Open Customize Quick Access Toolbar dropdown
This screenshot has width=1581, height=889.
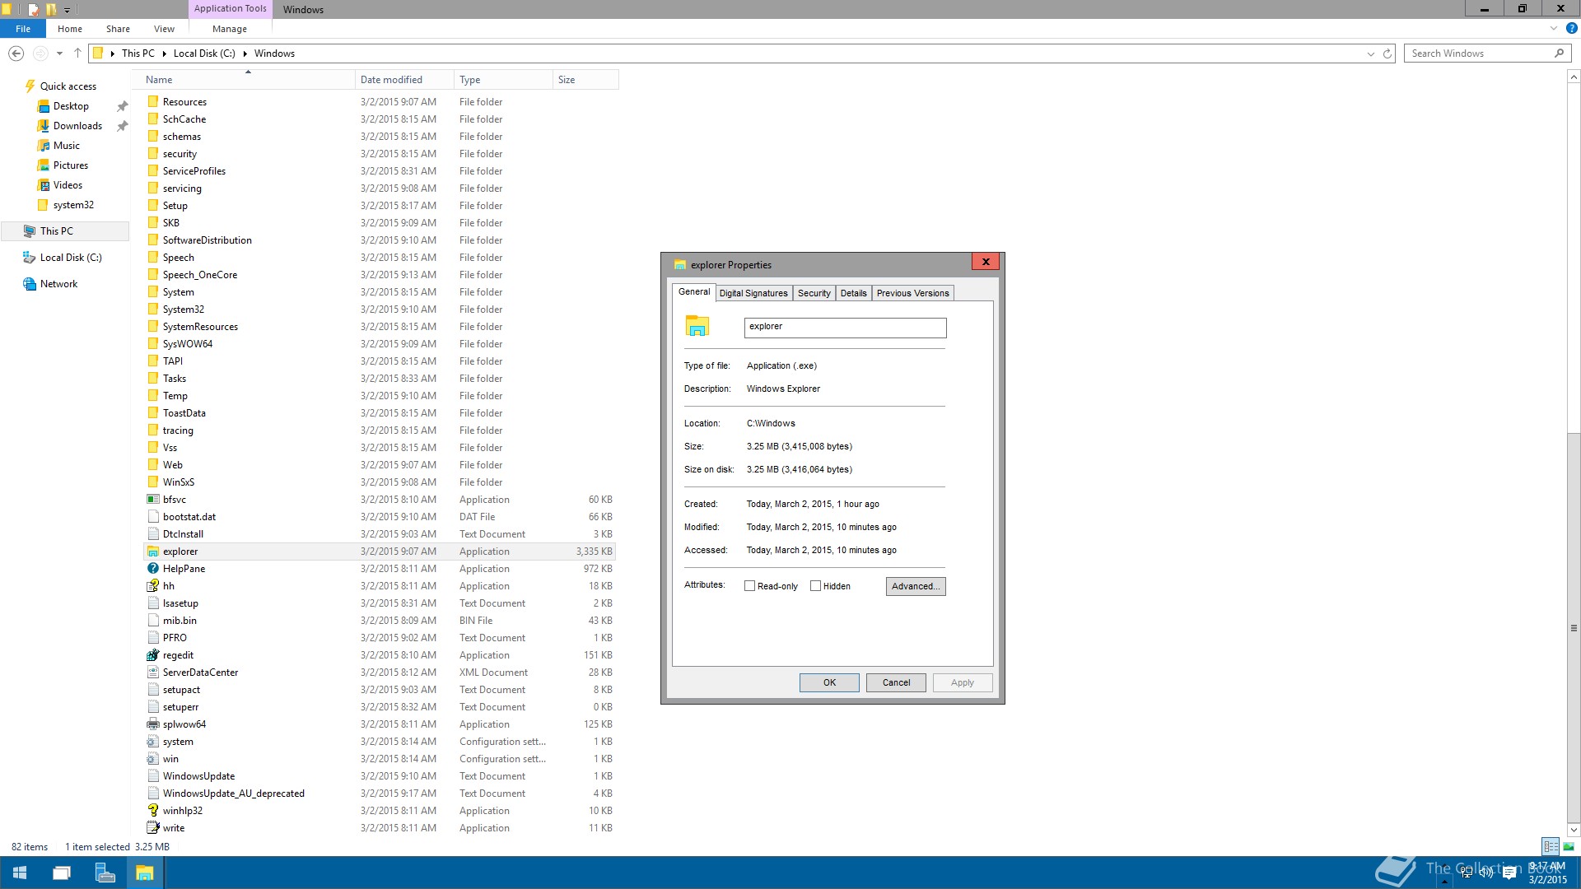67,10
